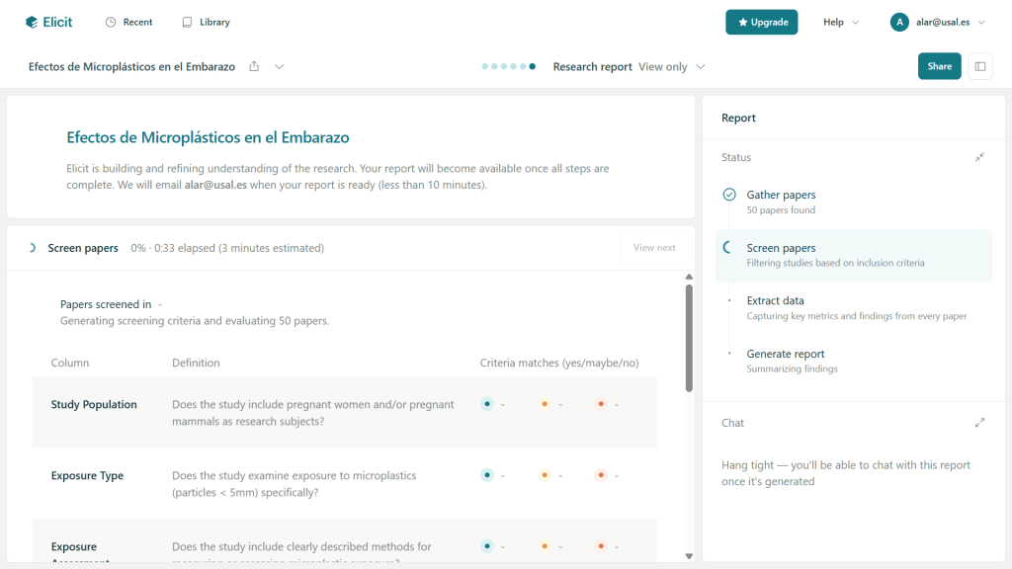Screen dimensions: 1012x569
Task: Click the Gather papers checkmark icon
Action: [729, 195]
